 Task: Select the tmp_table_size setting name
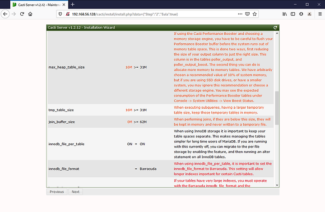[x=61, y=110]
